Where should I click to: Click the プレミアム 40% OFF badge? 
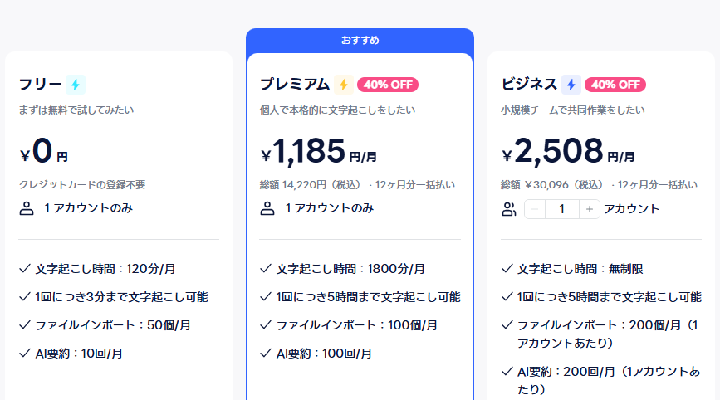pos(388,85)
